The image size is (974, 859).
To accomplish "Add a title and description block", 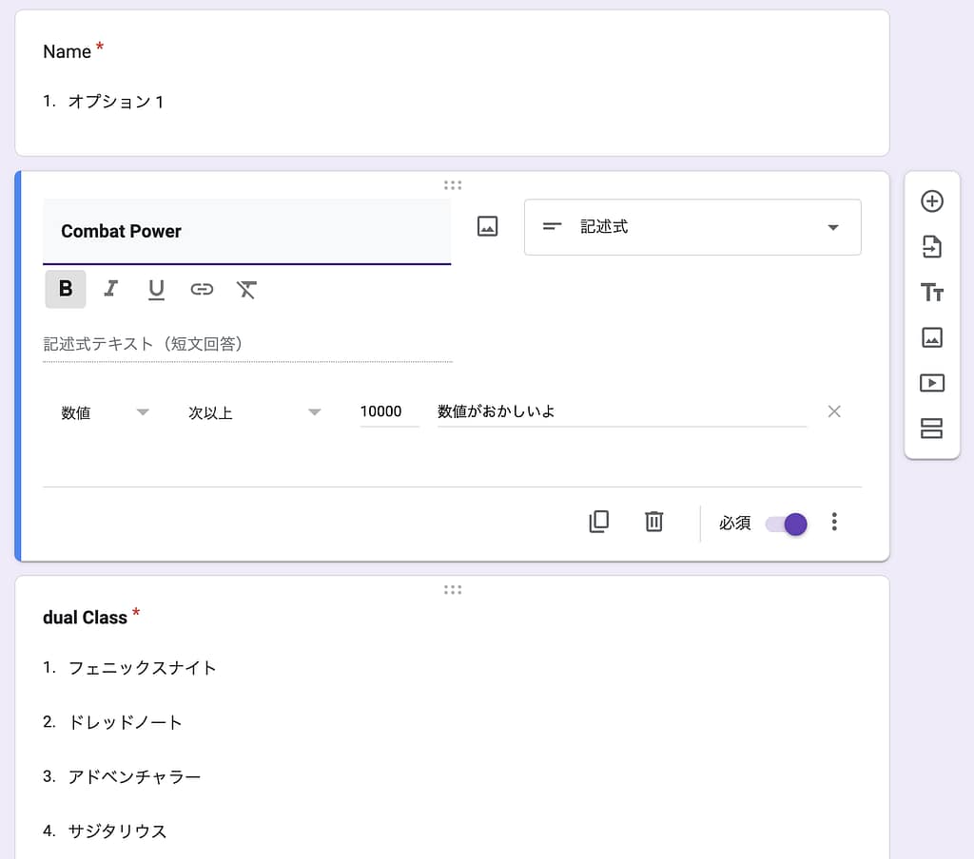I will click(x=932, y=293).
